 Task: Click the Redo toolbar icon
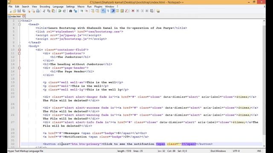(64, 11)
